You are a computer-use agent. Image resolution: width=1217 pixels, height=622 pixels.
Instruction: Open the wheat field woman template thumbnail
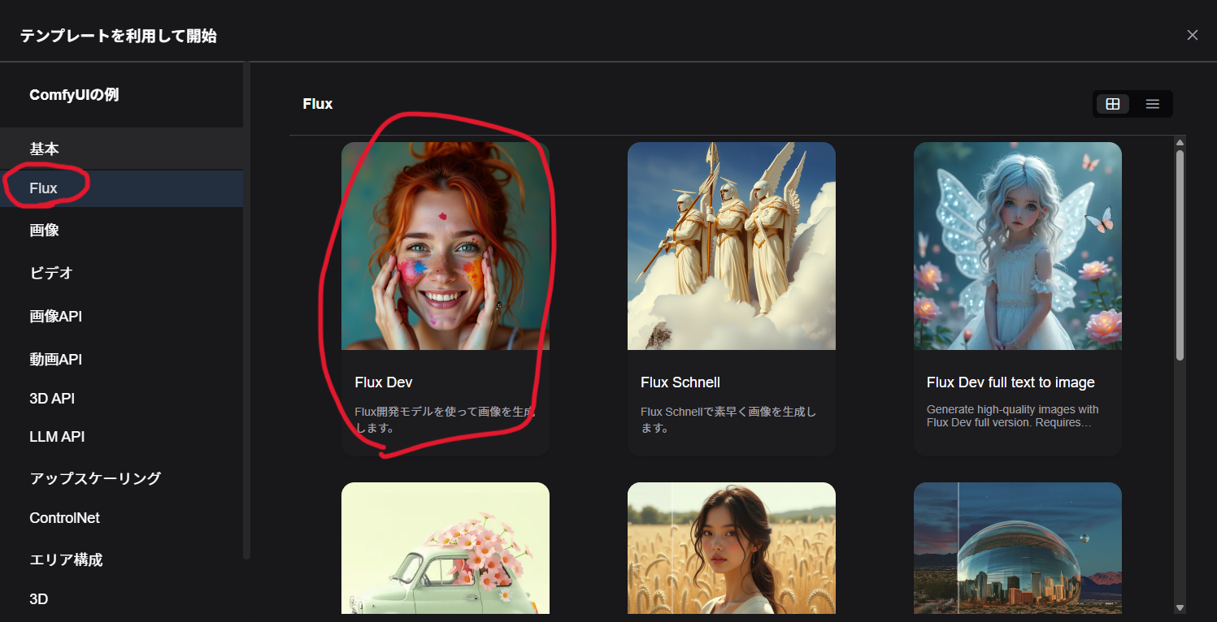732,548
